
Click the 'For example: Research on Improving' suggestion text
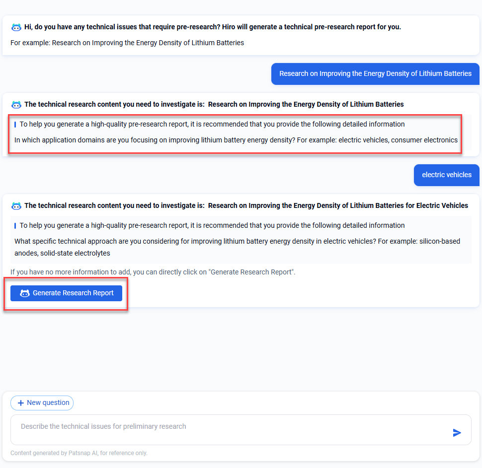tap(127, 43)
